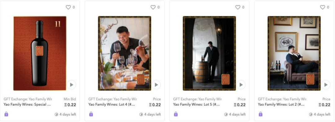The height and width of the screenshot is (122, 335).
Task: Play the Lot 4 wine tasting video
Action: coord(156,85)
